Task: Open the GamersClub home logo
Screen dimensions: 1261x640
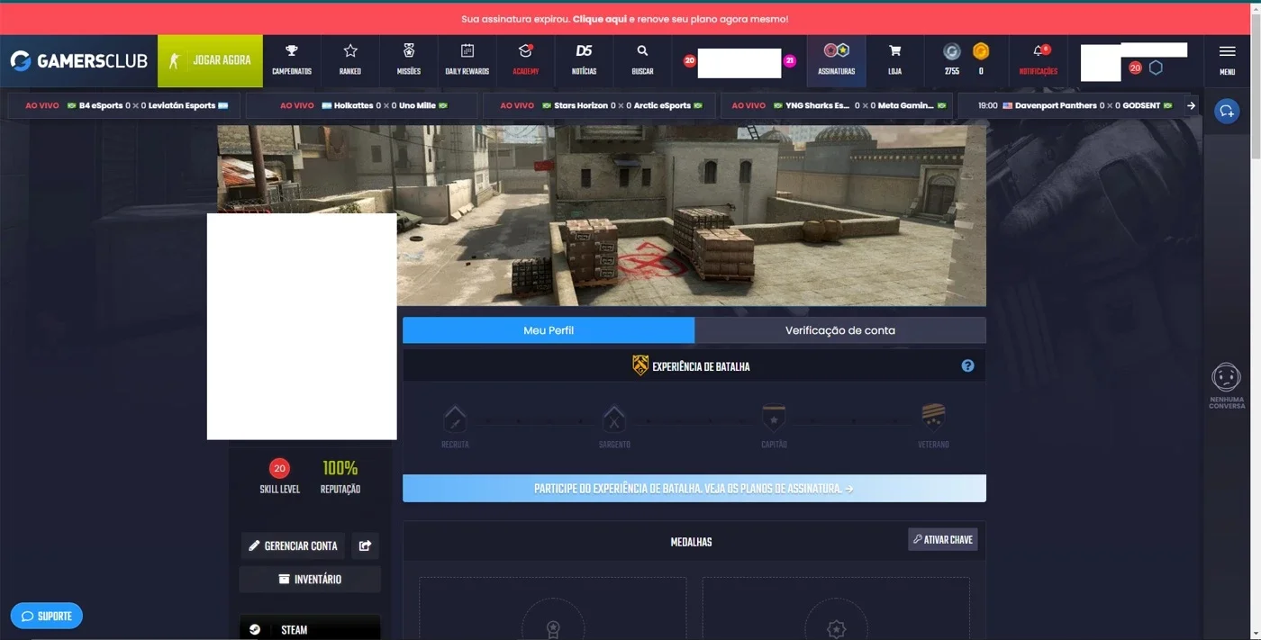Action: pyautogui.click(x=78, y=61)
